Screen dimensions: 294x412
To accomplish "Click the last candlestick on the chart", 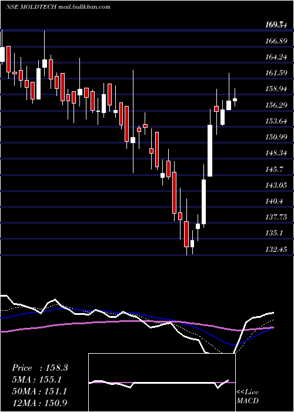I will [235, 99].
